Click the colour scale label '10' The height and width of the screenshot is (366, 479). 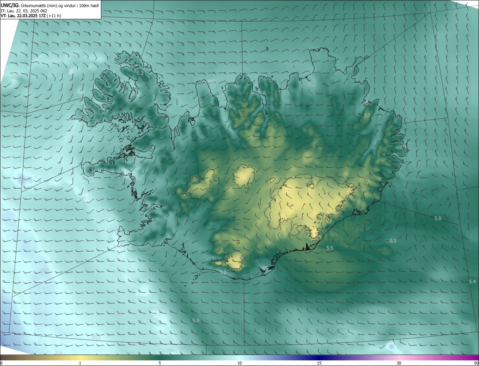click(x=239, y=363)
